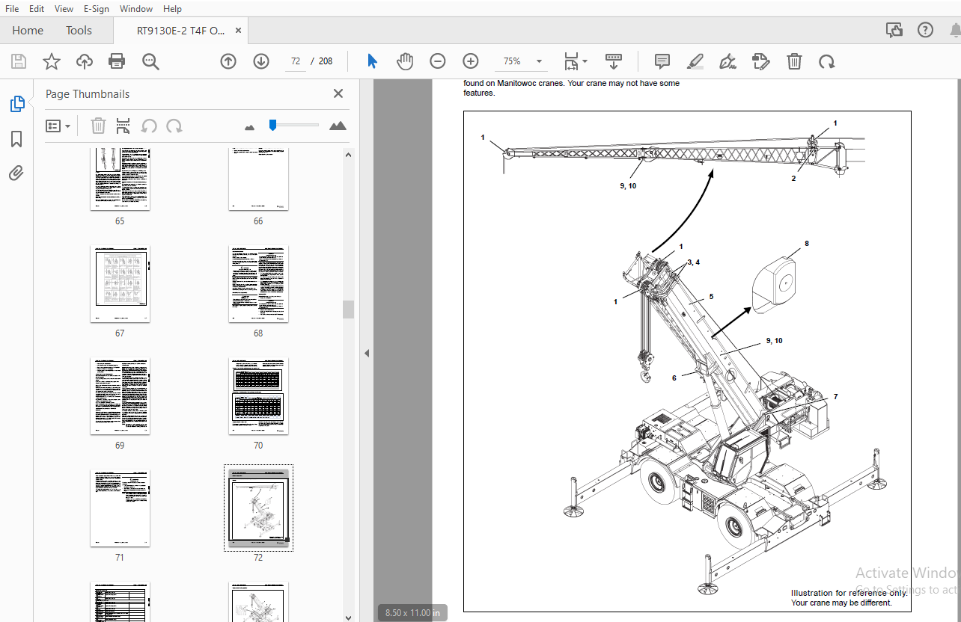This screenshot has height=622, width=961.
Task: Go to next page arrow
Action: [x=260, y=61]
